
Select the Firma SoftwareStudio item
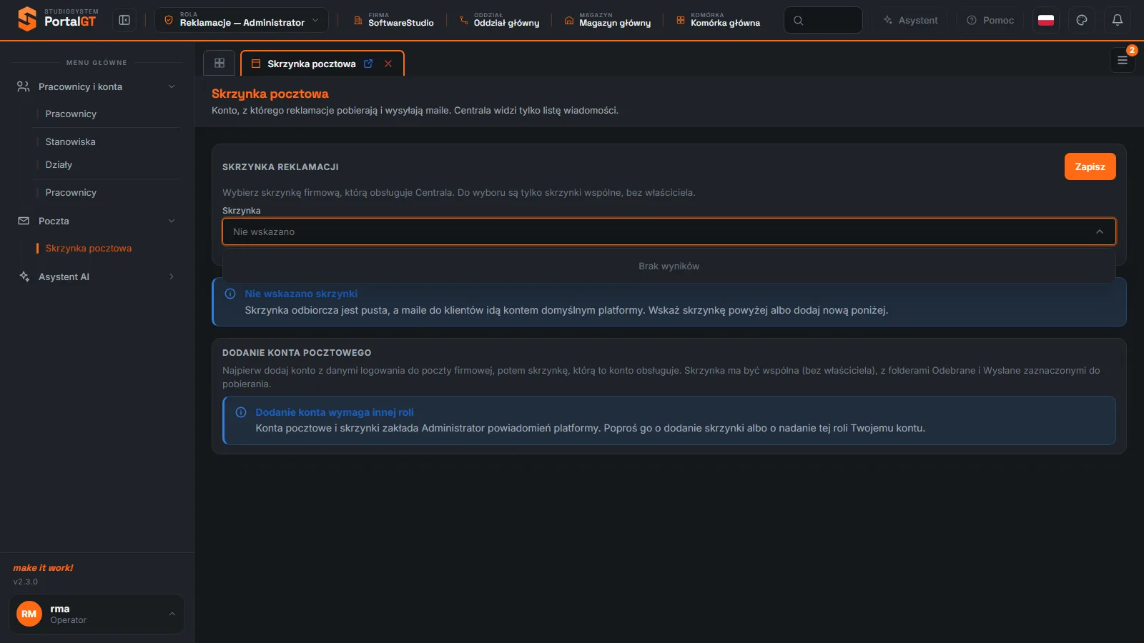[x=393, y=20]
